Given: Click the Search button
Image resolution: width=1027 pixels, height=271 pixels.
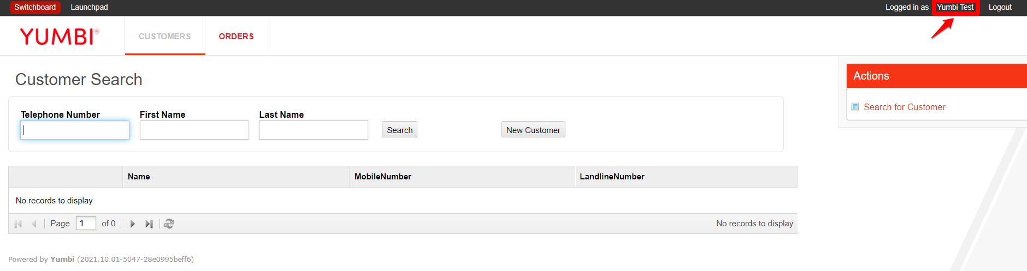Looking at the screenshot, I should point(399,130).
